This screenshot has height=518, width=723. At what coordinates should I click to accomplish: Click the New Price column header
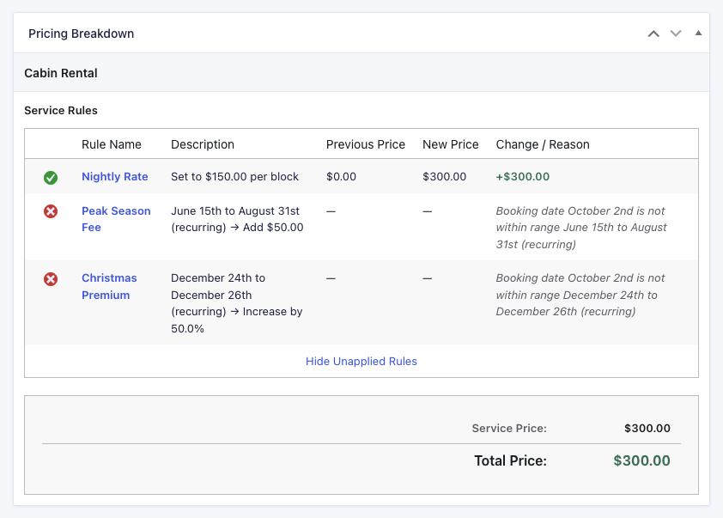[451, 144]
